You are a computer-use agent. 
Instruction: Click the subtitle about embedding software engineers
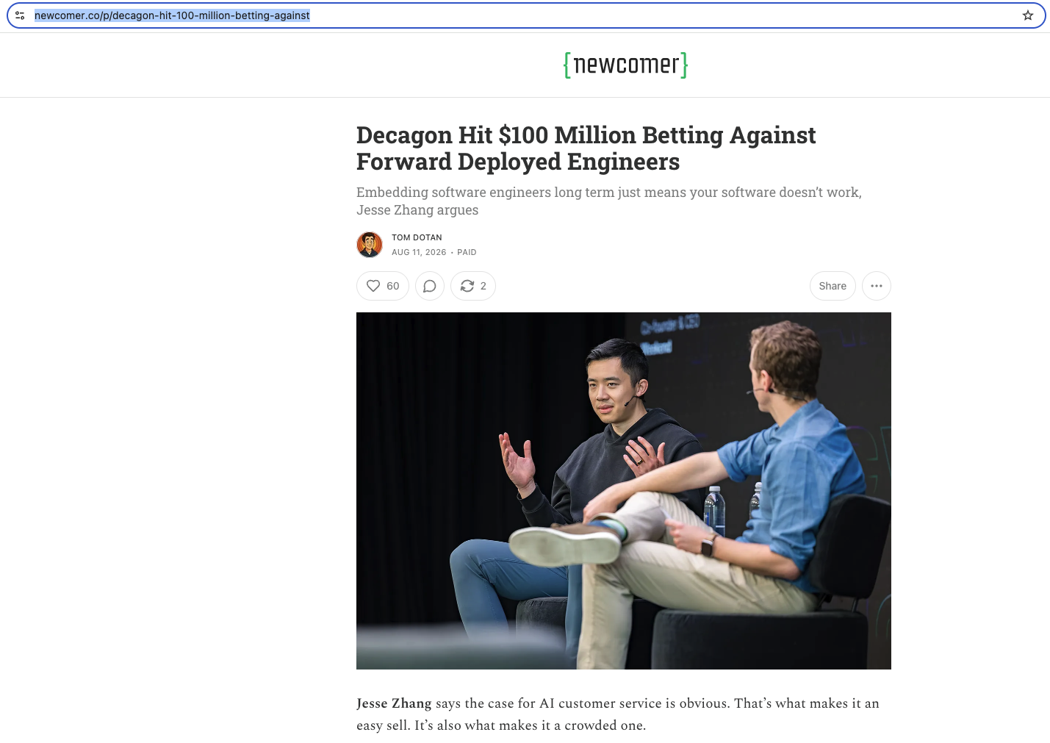[x=609, y=201]
